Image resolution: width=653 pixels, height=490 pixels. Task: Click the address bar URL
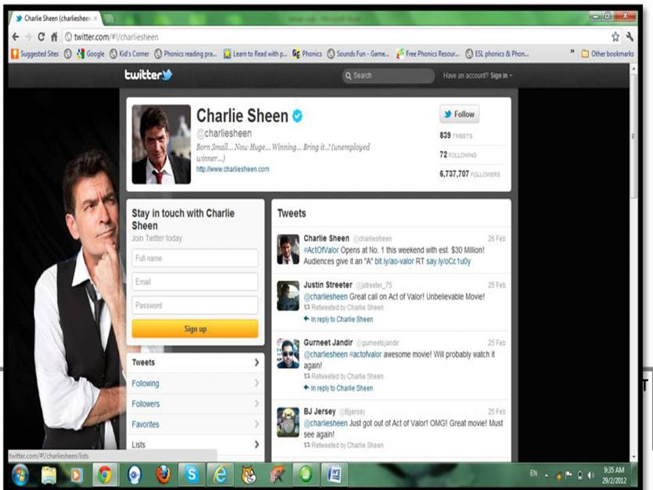tap(116, 37)
